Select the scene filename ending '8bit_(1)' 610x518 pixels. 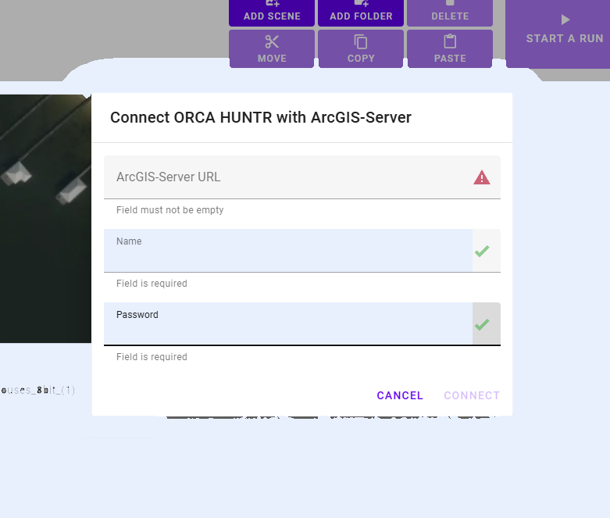coord(37,390)
